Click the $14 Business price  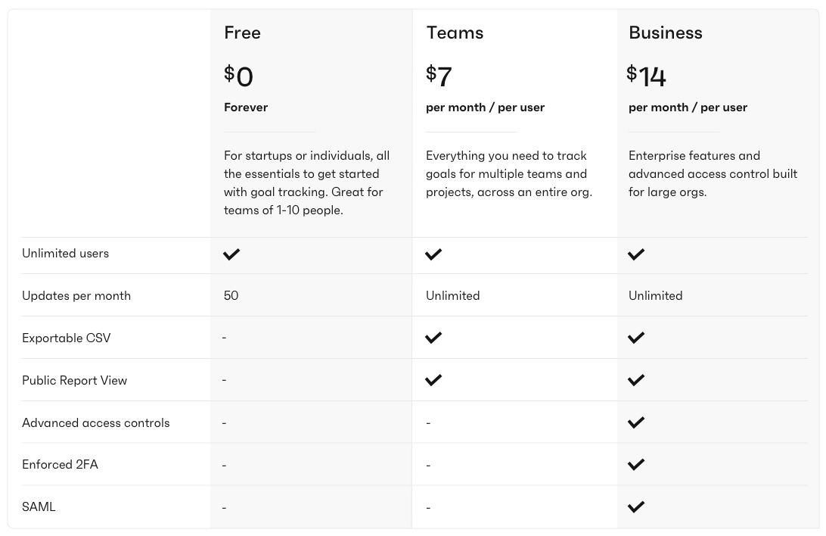(647, 76)
